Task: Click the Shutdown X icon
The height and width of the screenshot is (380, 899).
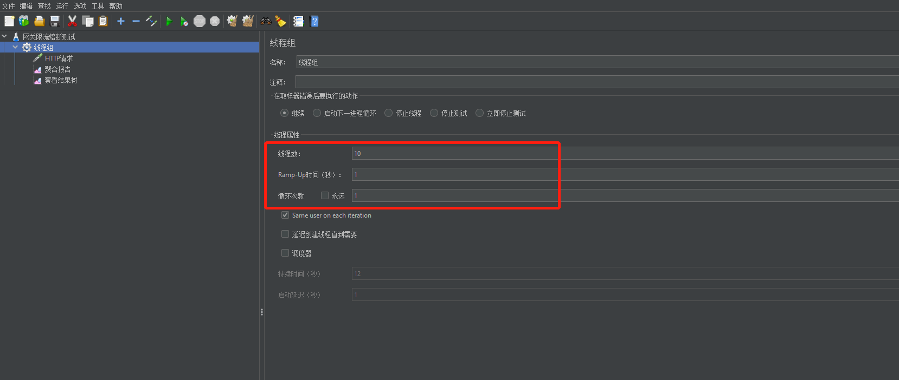Action: (x=215, y=21)
